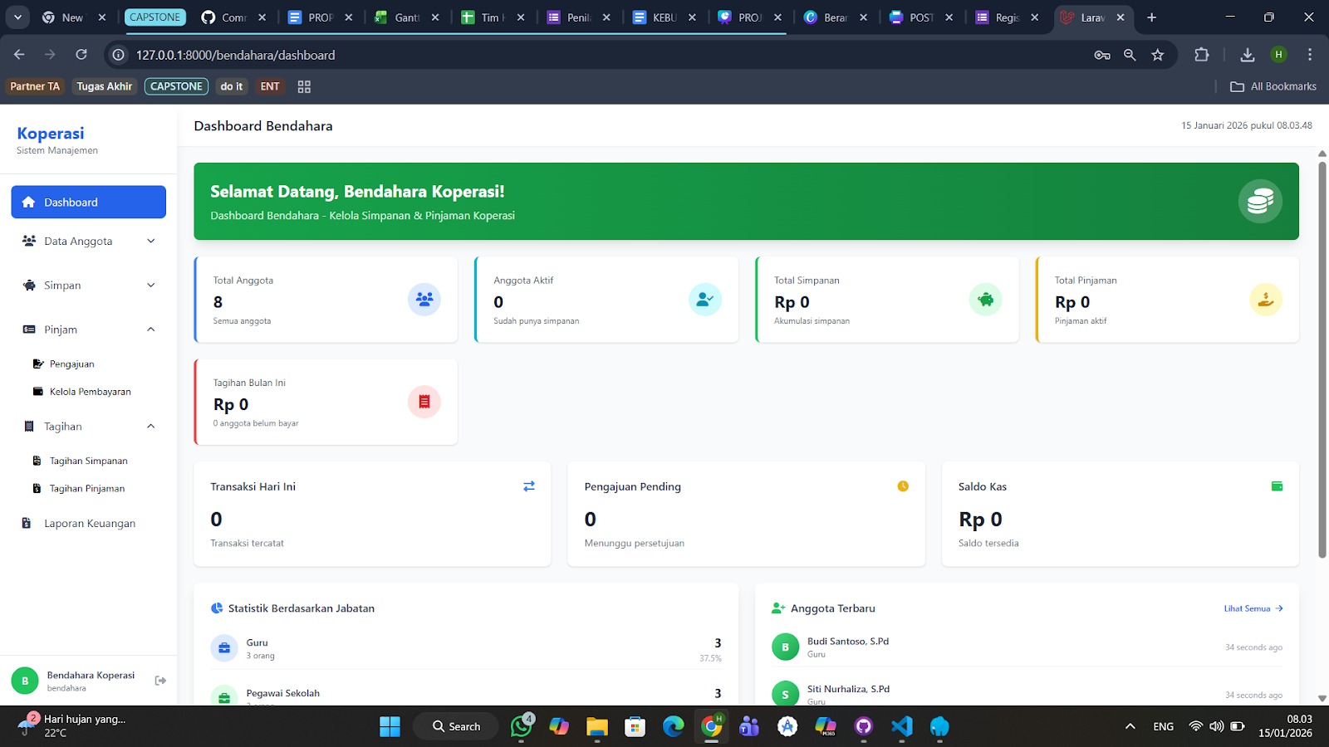This screenshot has height=747, width=1329.
Task: Collapse the Pinjam sidebar menu
Action: [89, 330]
